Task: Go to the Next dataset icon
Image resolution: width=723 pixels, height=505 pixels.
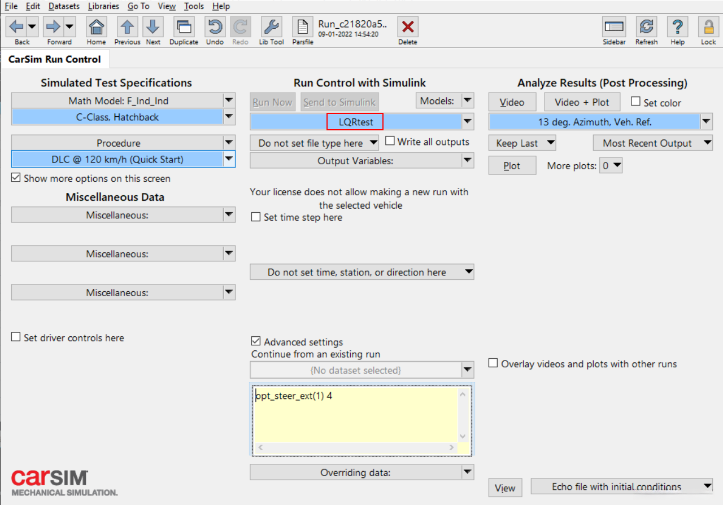Action: [153, 27]
